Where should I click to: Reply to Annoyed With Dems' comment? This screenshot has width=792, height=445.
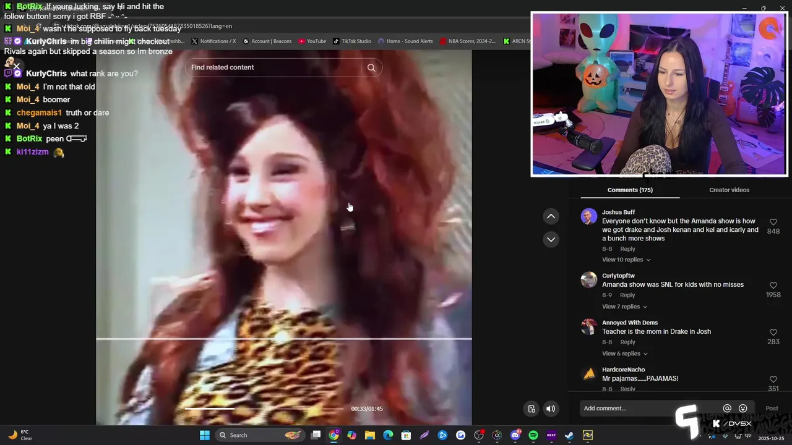click(x=627, y=342)
